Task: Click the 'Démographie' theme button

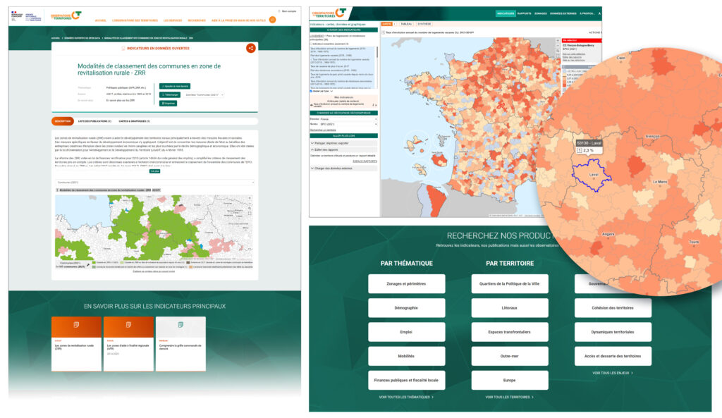Action: click(406, 308)
